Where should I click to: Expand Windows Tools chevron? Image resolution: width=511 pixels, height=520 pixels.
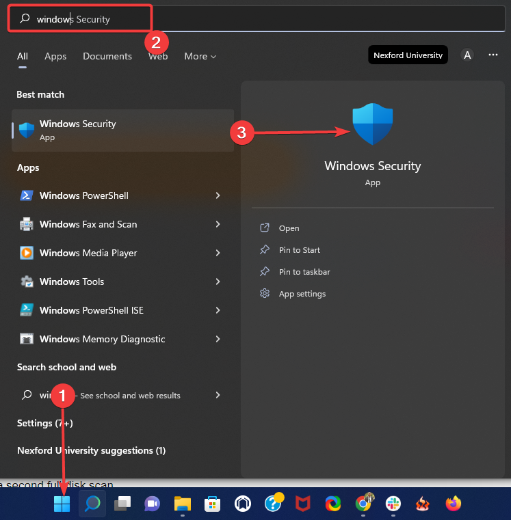coord(218,282)
